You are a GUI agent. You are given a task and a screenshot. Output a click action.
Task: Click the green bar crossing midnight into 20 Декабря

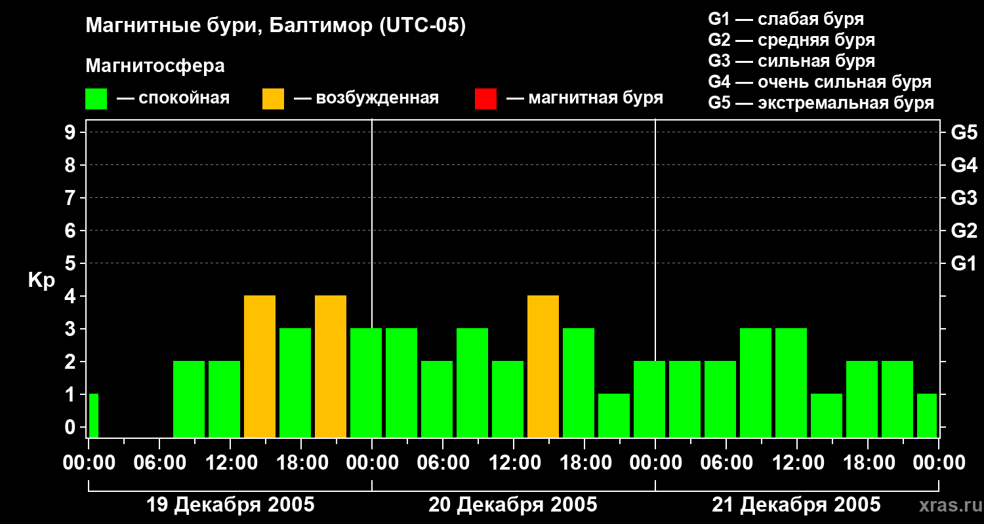pos(366,383)
